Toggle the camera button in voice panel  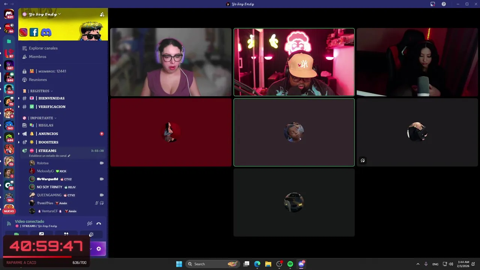coord(16,234)
